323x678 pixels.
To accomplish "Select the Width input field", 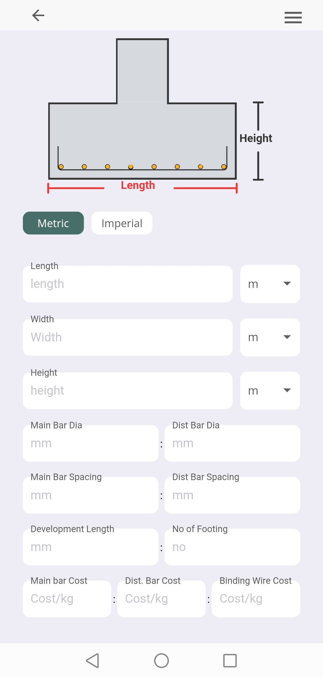I will [128, 338].
